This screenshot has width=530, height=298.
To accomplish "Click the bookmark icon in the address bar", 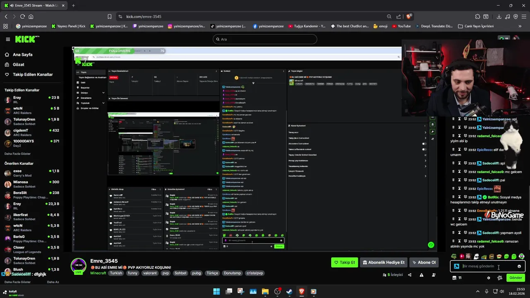I will [109, 17].
